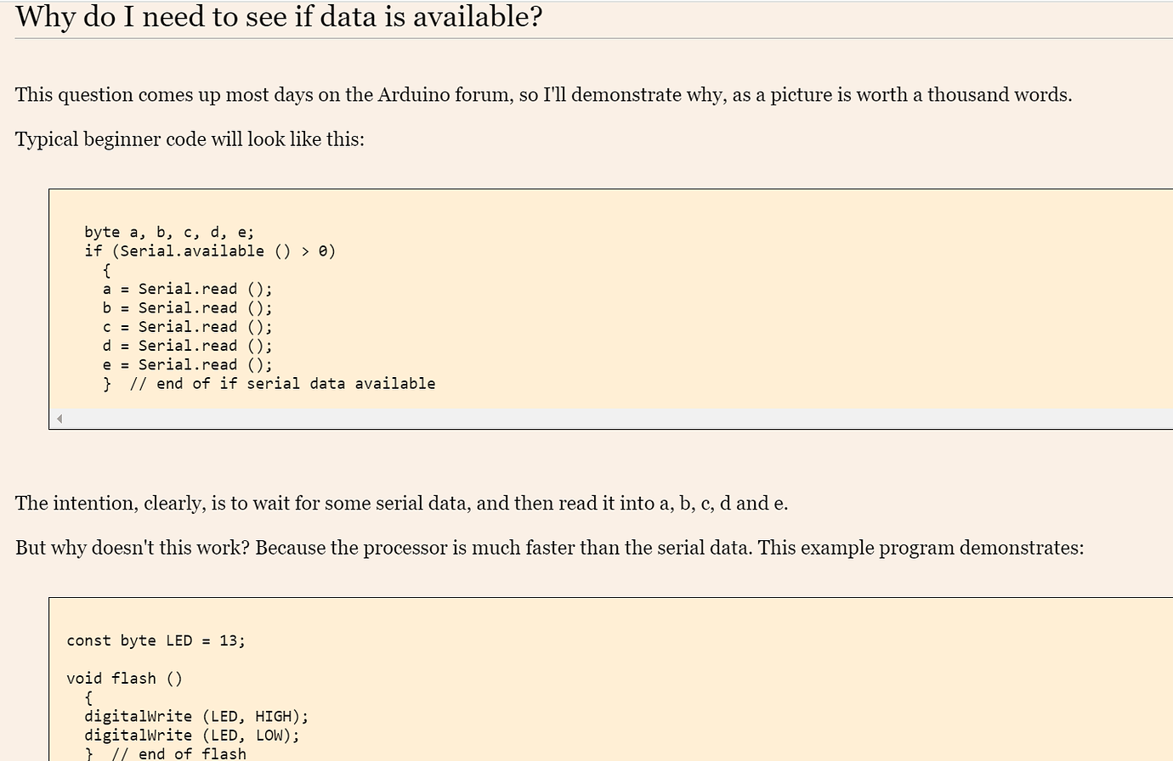Click the "c = Serial.read ();" line

(187, 326)
